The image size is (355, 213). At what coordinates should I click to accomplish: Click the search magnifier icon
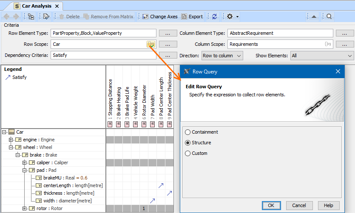coord(329,17)
